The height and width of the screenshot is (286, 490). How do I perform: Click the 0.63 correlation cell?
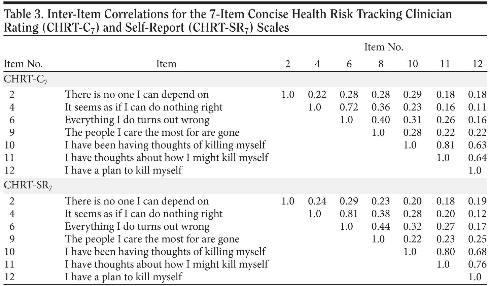click(x=477, y=145)
